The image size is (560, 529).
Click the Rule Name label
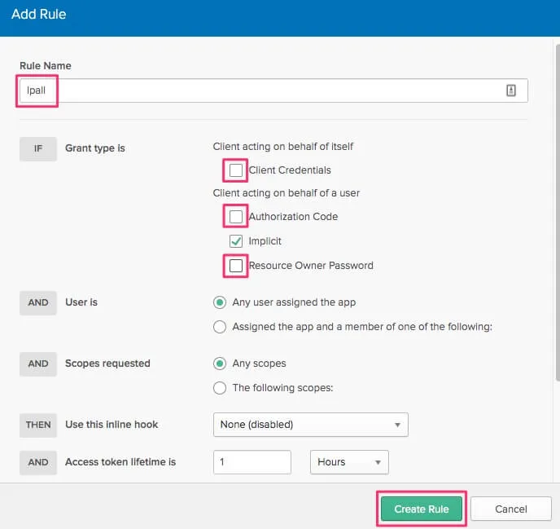[46, 65]
